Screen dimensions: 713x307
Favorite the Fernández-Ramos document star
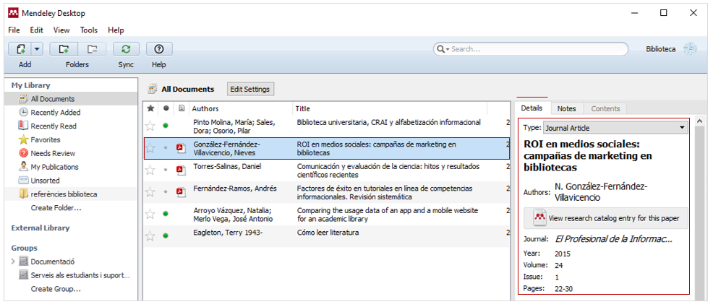pyautogui.click(x=150, y=192)
